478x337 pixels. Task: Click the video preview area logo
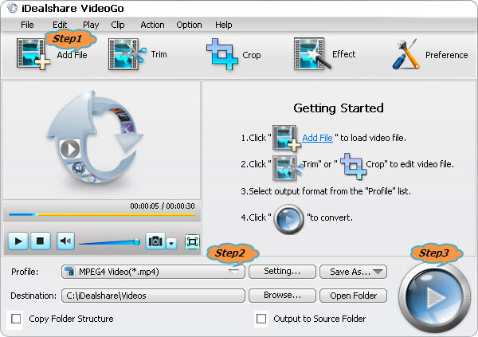click(x=95, y=137)
